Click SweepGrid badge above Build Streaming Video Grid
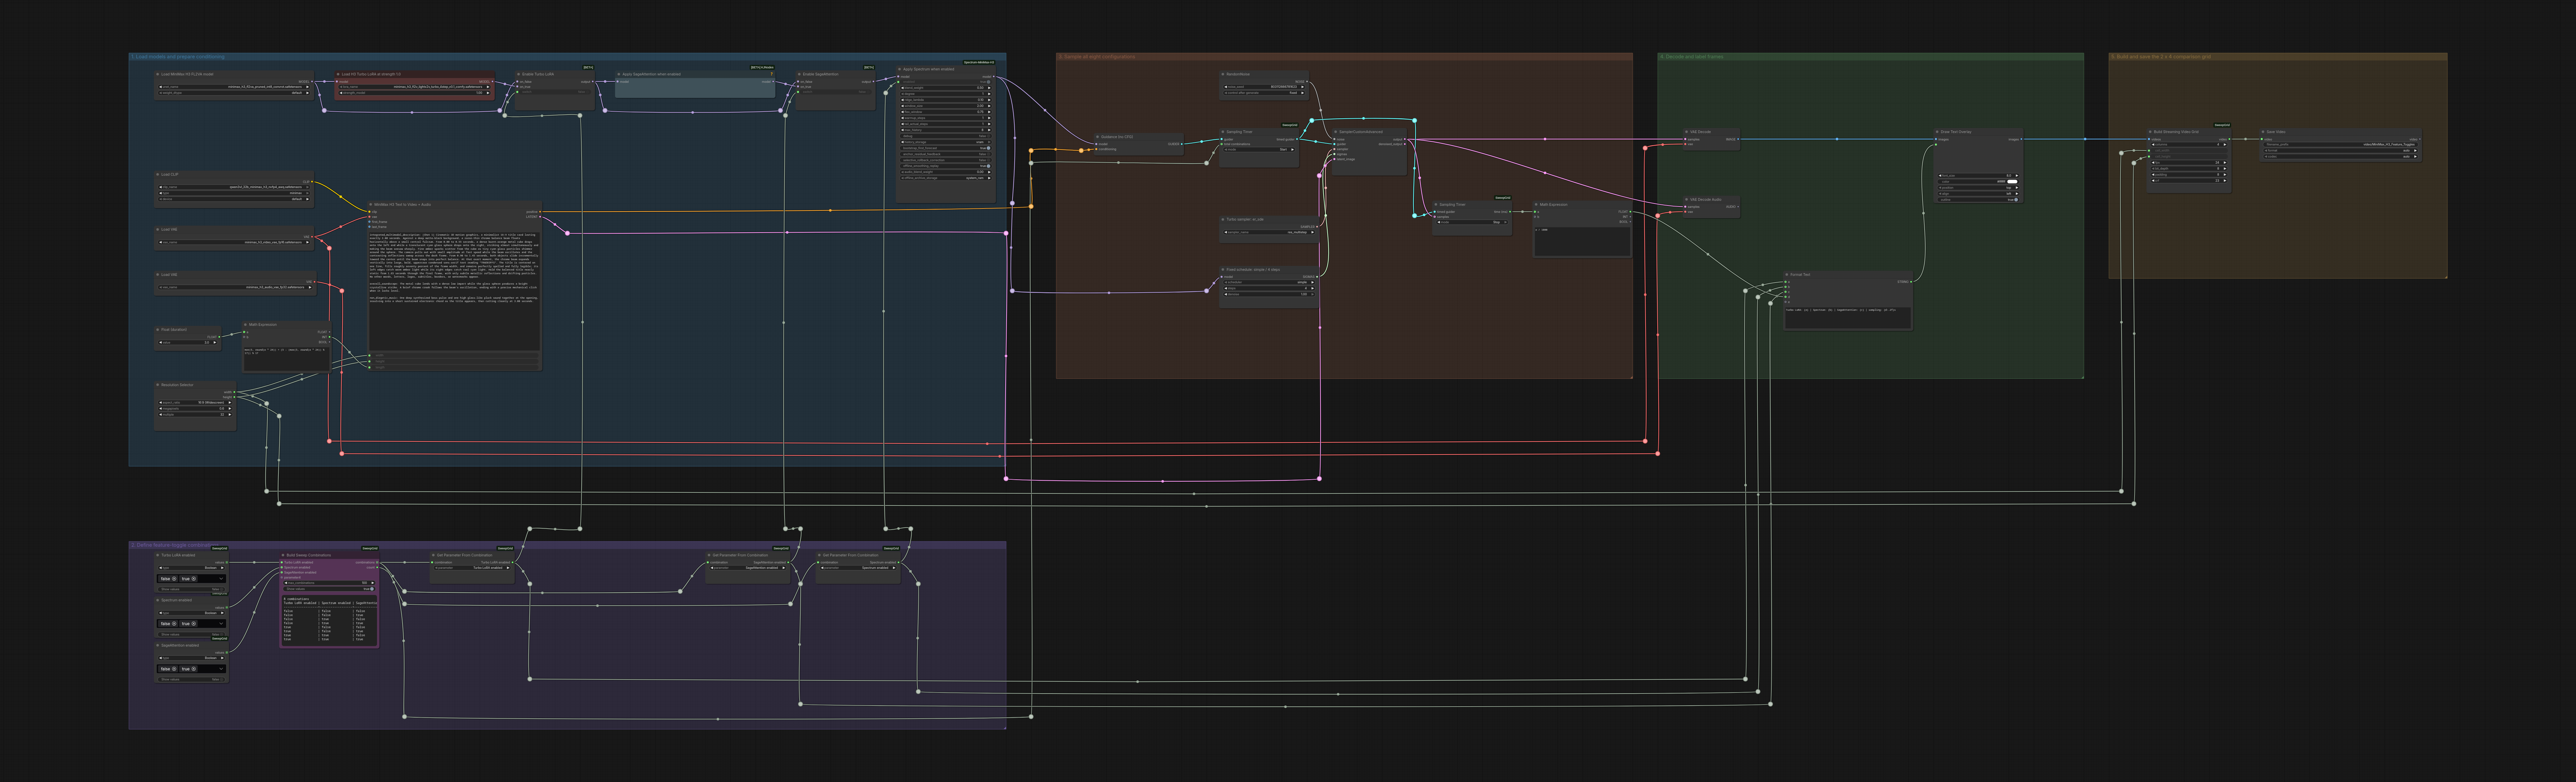Viewport: 2576px width, 782px height. click(2222, 125)
